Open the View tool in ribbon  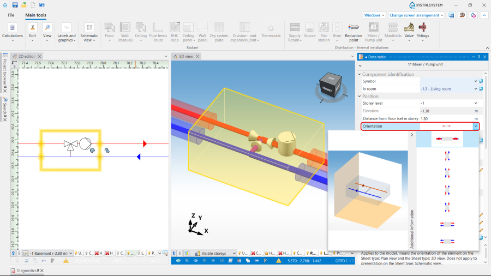point(47,32)
